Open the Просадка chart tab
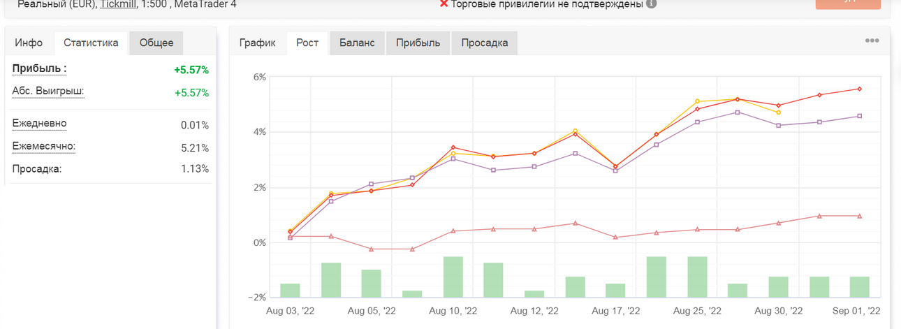Screen dimensions: 901x329 [x=484, y=43]
